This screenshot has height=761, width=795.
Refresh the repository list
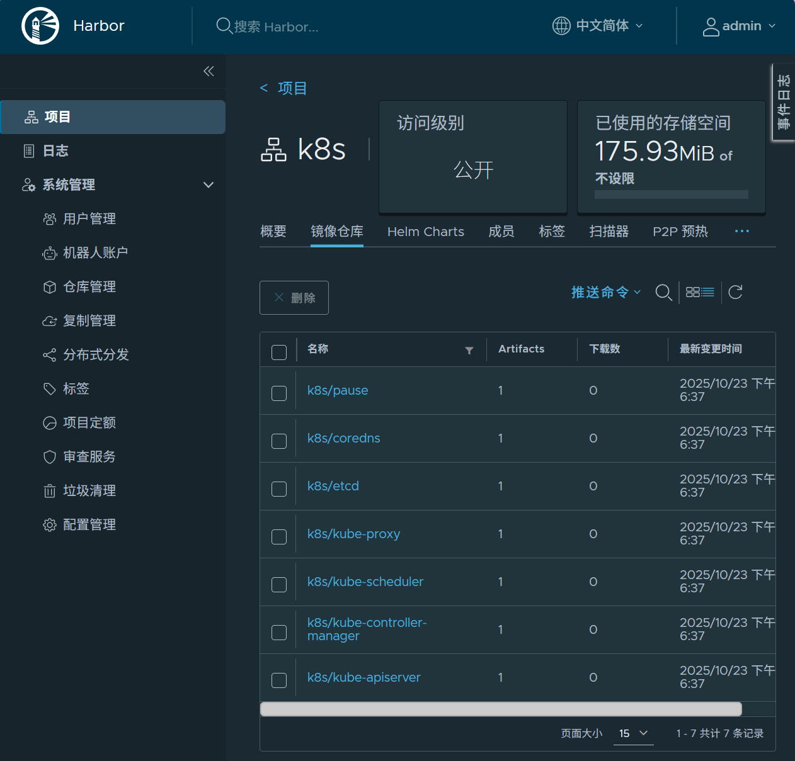click(x=735, y=292)
